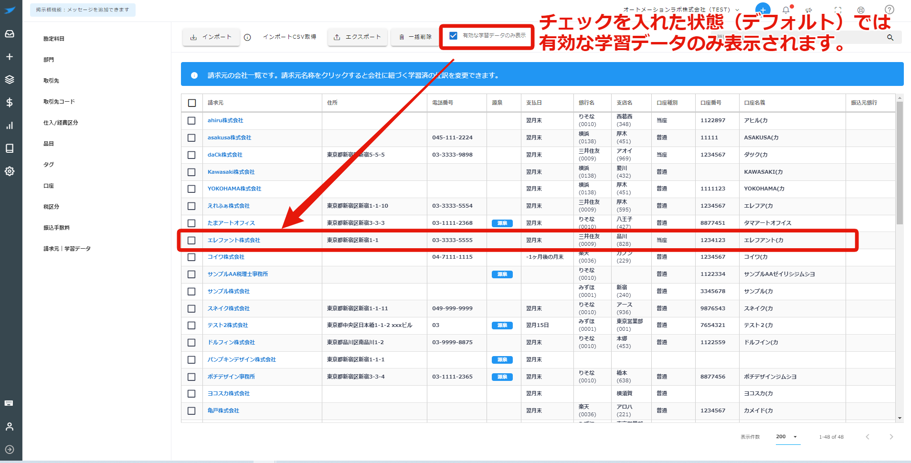This screenshot has width=911, height=463.
Task: Check the daCk株式会社 row checkbox
Action: 191,155
